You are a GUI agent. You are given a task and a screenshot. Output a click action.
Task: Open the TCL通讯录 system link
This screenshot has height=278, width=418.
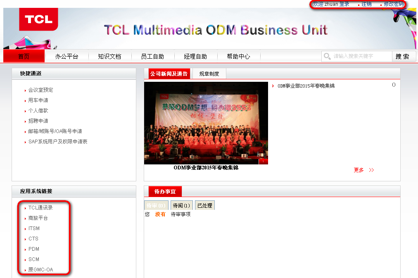pos(40,208)
